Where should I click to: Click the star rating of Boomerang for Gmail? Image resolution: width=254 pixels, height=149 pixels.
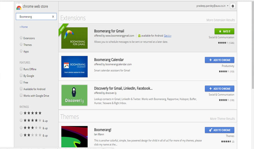(223, 43)
